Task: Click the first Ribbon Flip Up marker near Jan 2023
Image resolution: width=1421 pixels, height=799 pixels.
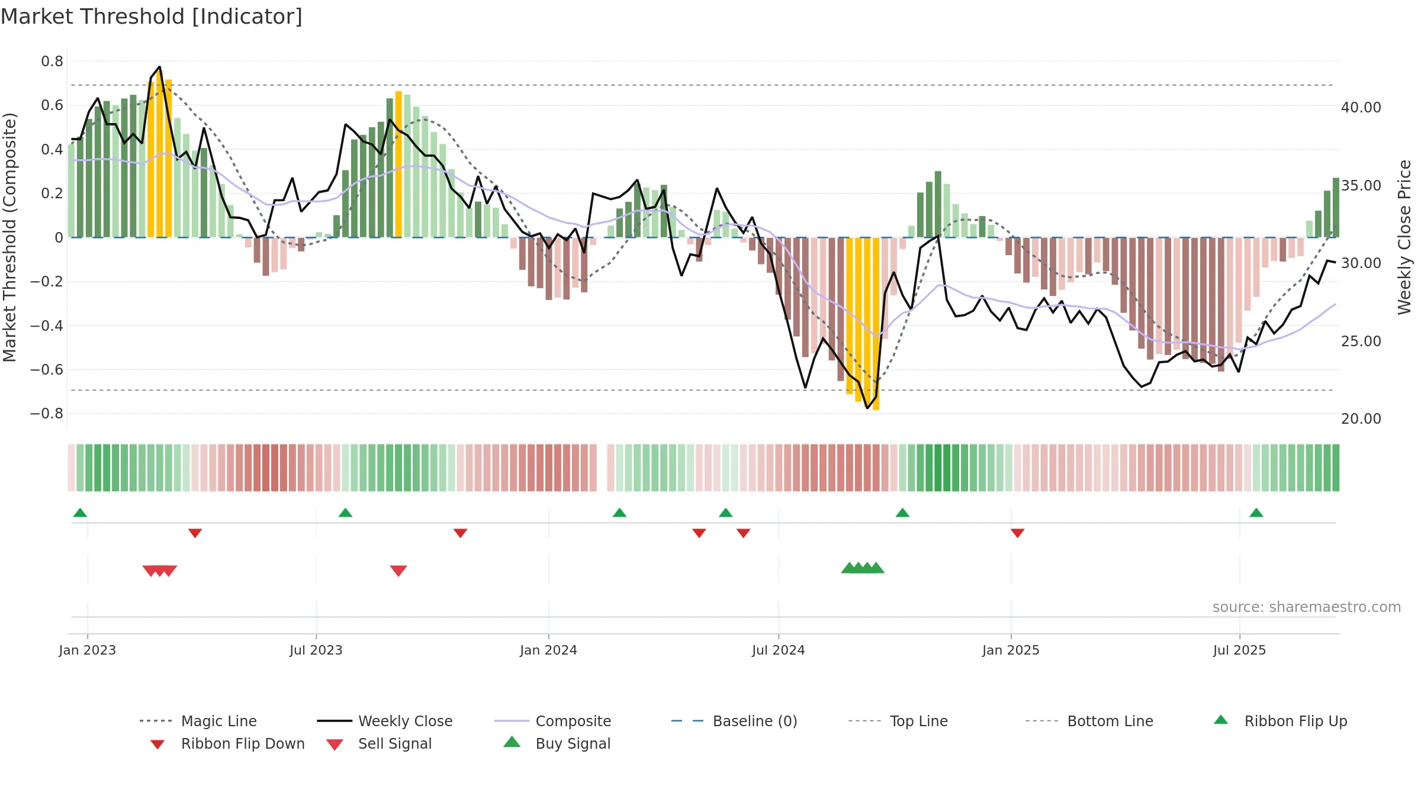Action: click(80, 513)
